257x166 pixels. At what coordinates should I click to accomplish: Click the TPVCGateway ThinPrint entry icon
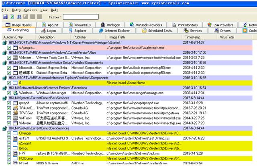15,113
